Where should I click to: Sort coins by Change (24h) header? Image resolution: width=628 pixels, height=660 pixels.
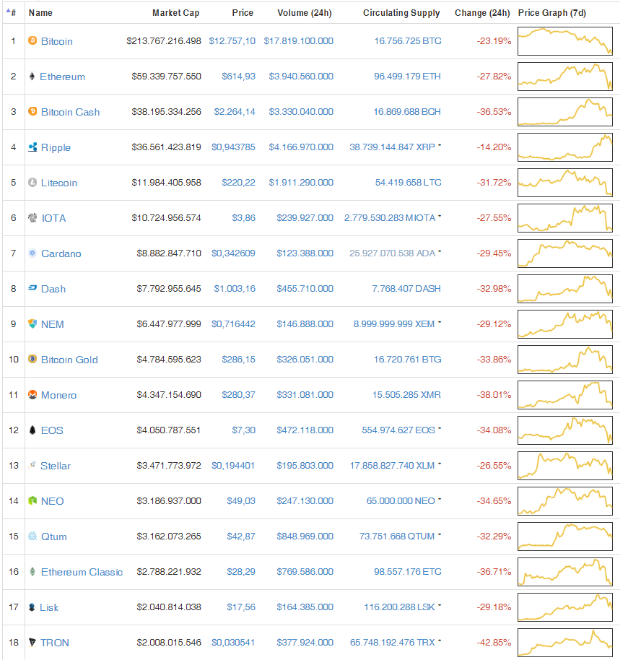click(x=481, y=13)
